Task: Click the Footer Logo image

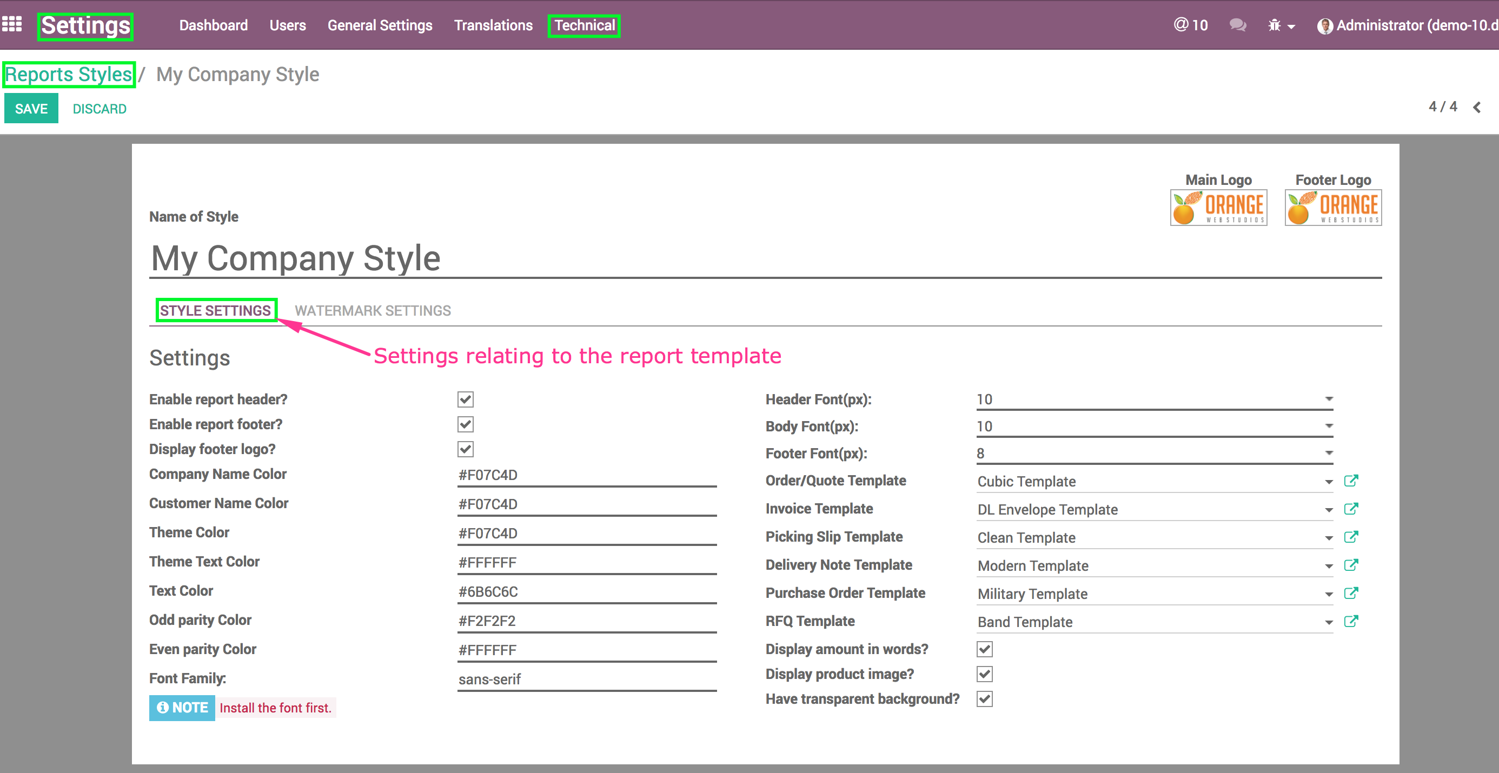Action: click(x=1333, y=208)
